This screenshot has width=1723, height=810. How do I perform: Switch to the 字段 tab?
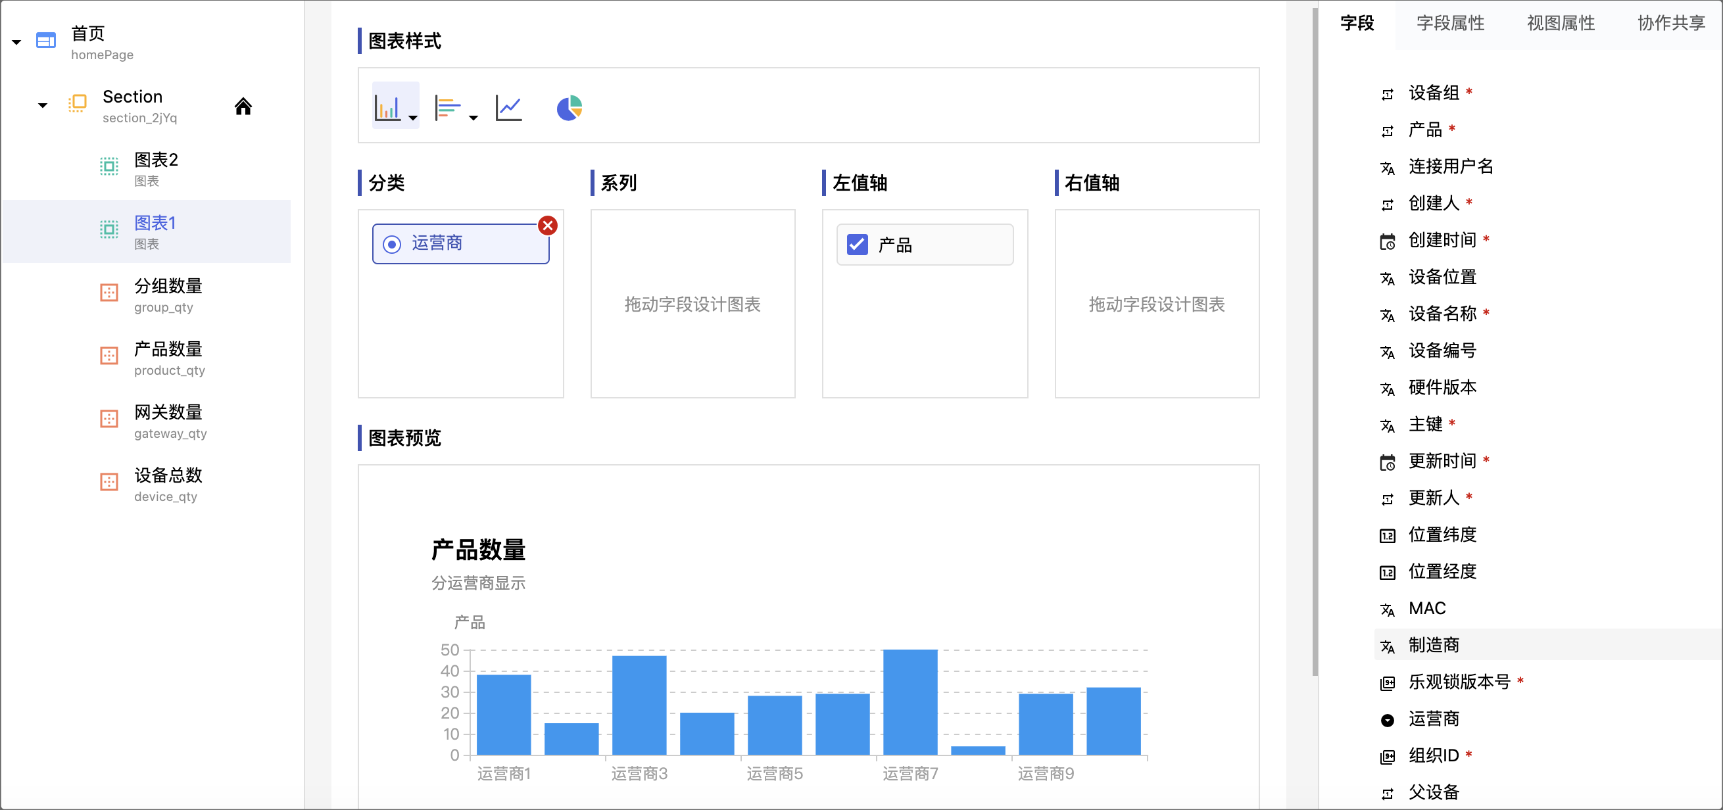click(1357, 24)
